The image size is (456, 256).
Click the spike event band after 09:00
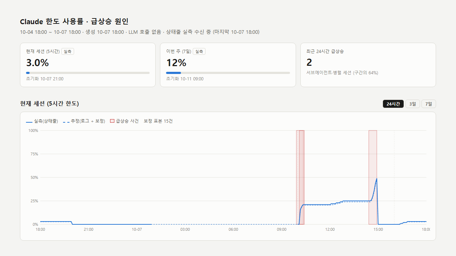tap(300, 177)
